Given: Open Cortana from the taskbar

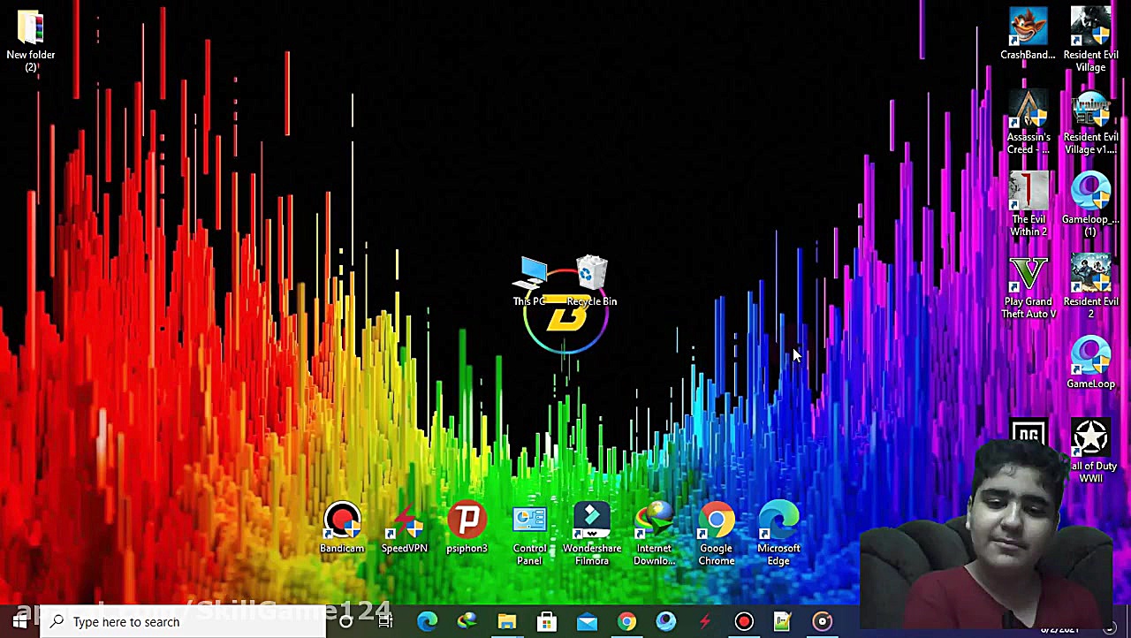Looking at the screenshot, I should point(346,622).
